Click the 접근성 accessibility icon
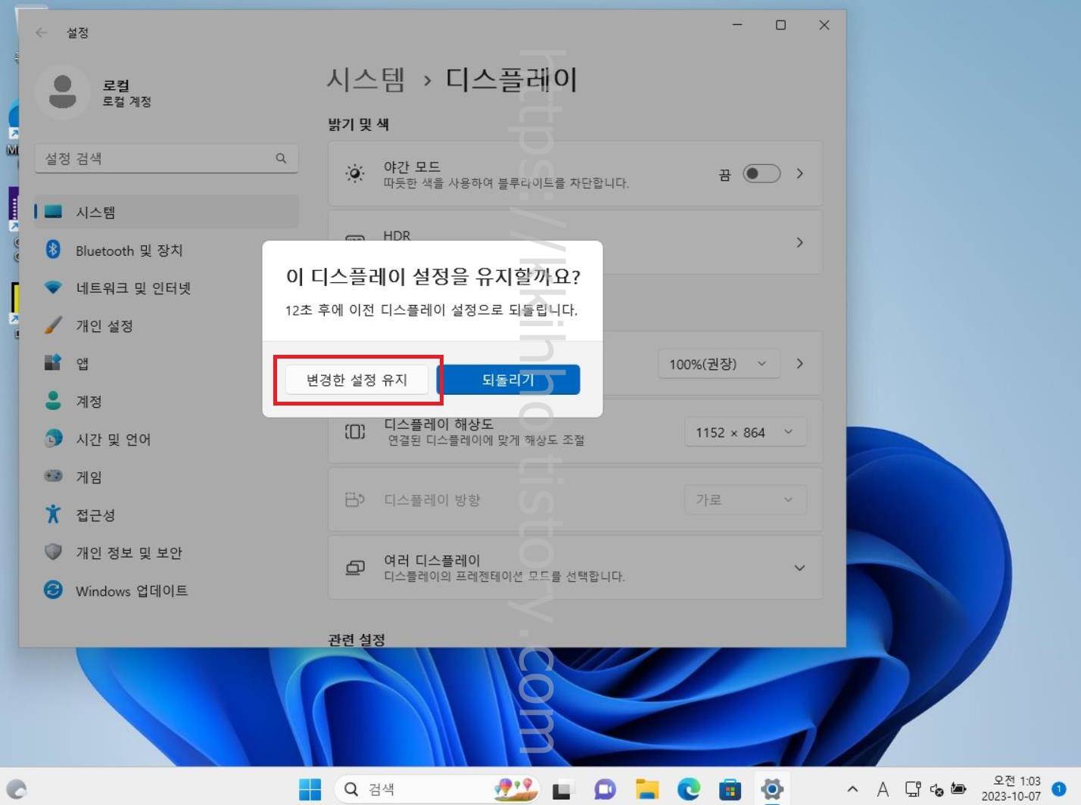This screenshot has width=1081, height=805. [x=53, y=514]
